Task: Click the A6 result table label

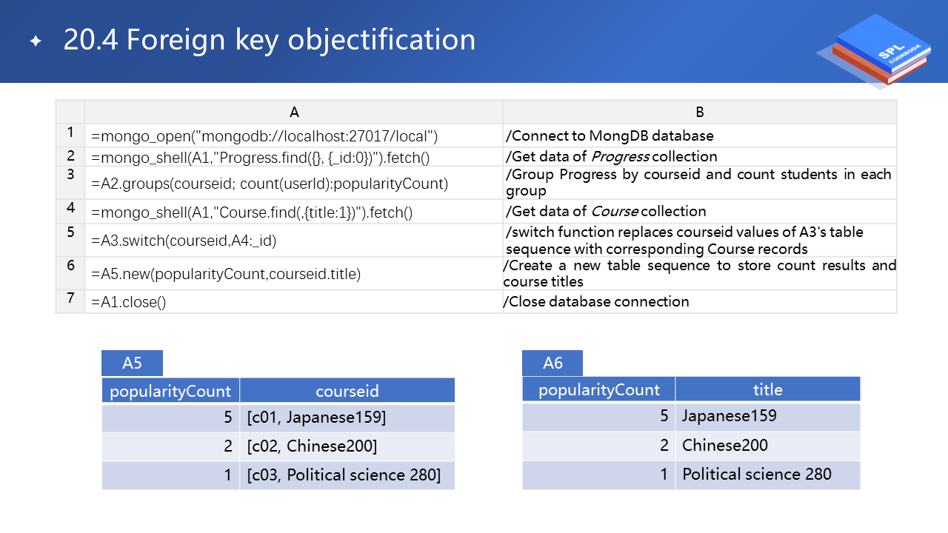Action: coord(553,363)
